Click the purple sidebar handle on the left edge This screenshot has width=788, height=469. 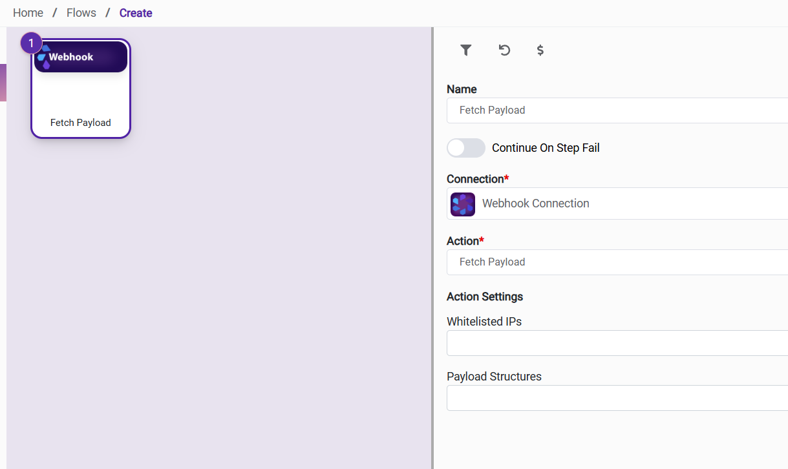click(x=3, y=83)
